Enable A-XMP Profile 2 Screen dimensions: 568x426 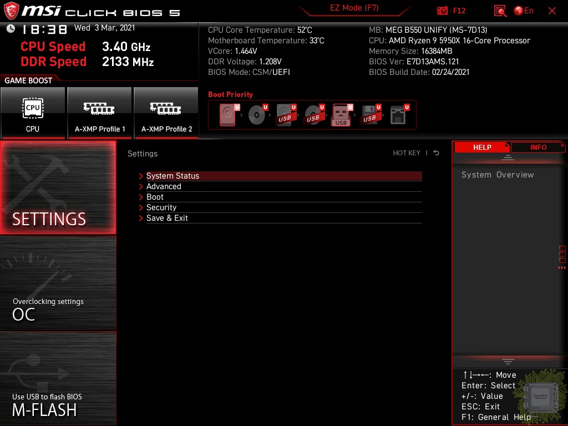[166, 113]
